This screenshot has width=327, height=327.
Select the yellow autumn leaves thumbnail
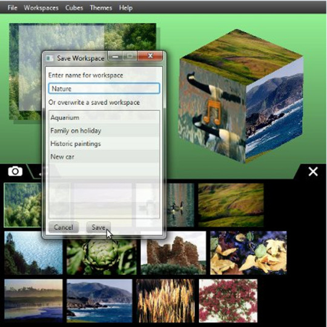(248, 253)
